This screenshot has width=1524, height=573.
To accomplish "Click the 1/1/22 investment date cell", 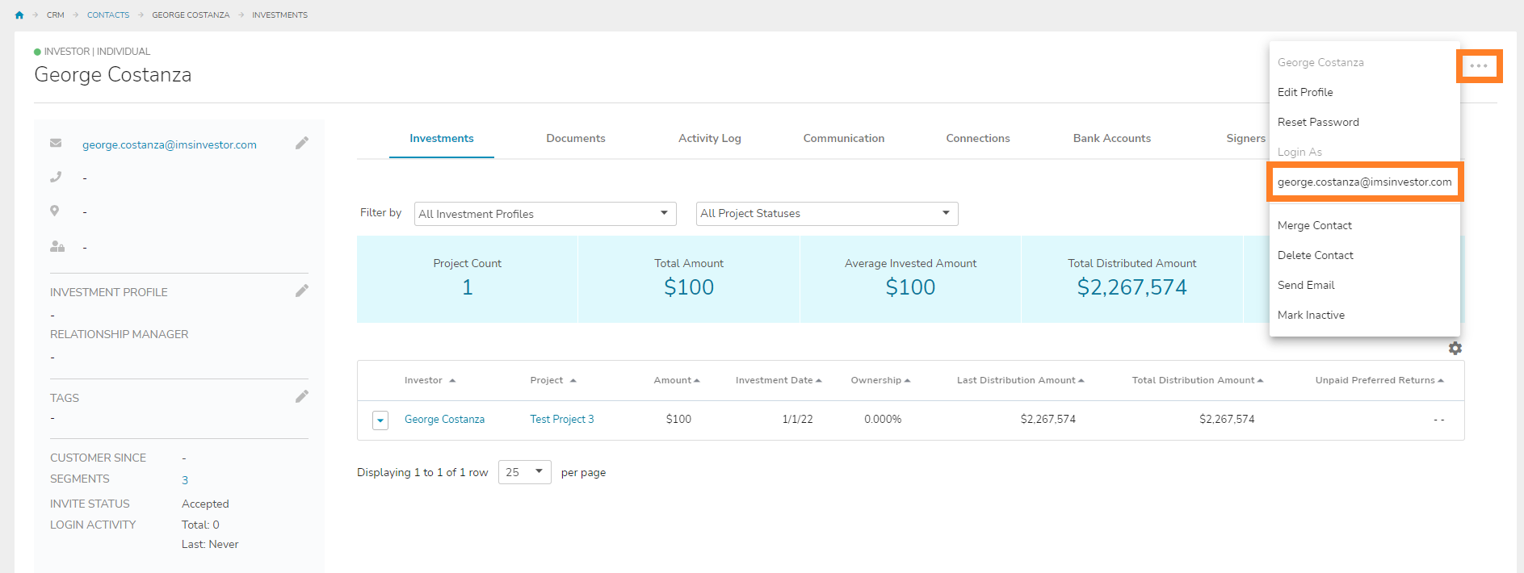I will coord(797,420).
